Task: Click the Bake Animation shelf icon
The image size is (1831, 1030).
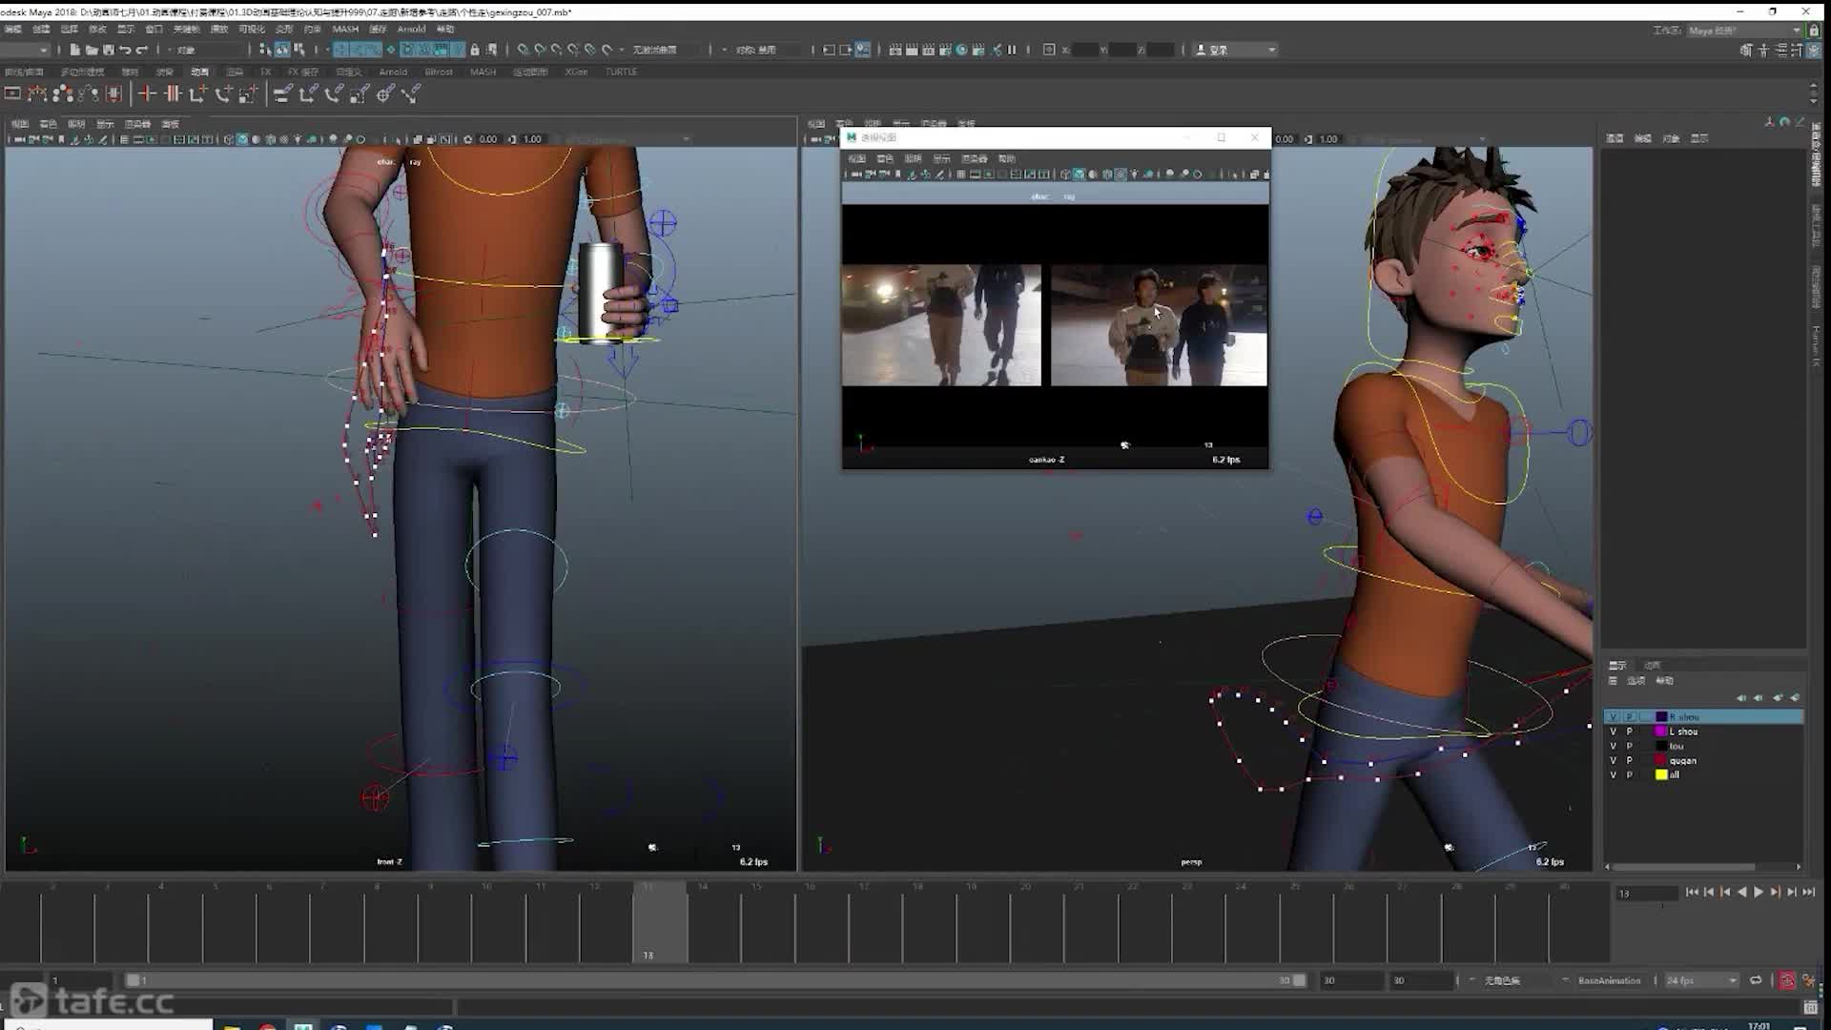Action: coord(113,93)
